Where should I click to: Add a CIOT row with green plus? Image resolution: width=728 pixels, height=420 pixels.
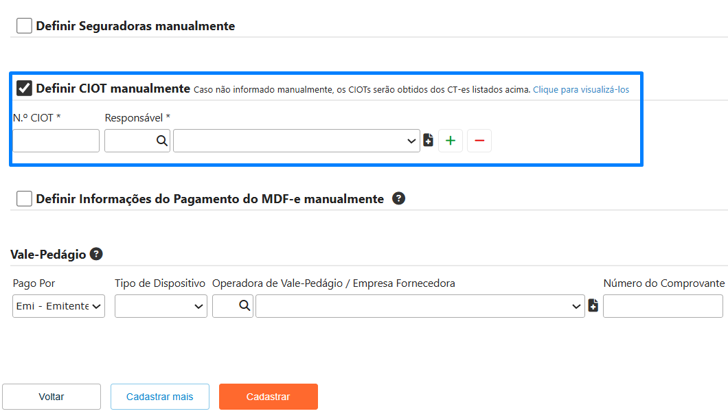pos(451,141)
